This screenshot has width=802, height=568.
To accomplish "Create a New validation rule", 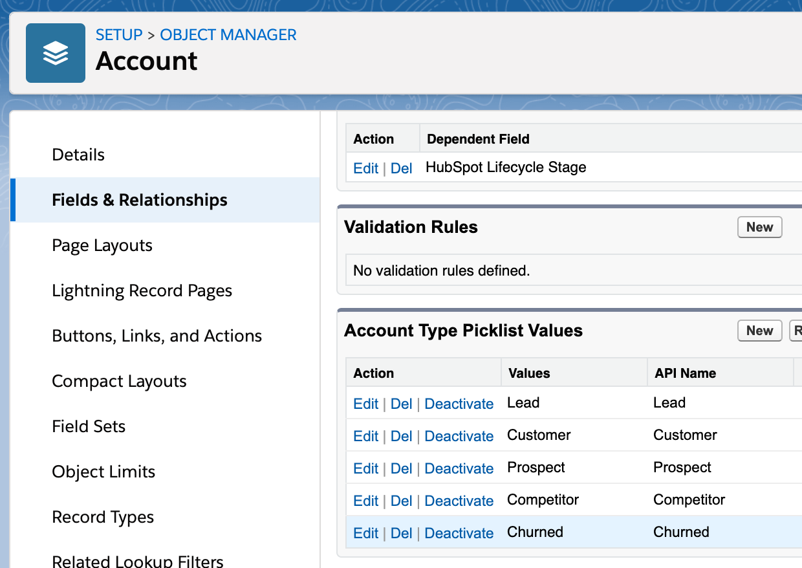I will pos(759,227).
